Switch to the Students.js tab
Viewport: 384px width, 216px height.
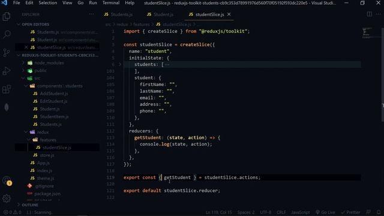click(118, 14)
